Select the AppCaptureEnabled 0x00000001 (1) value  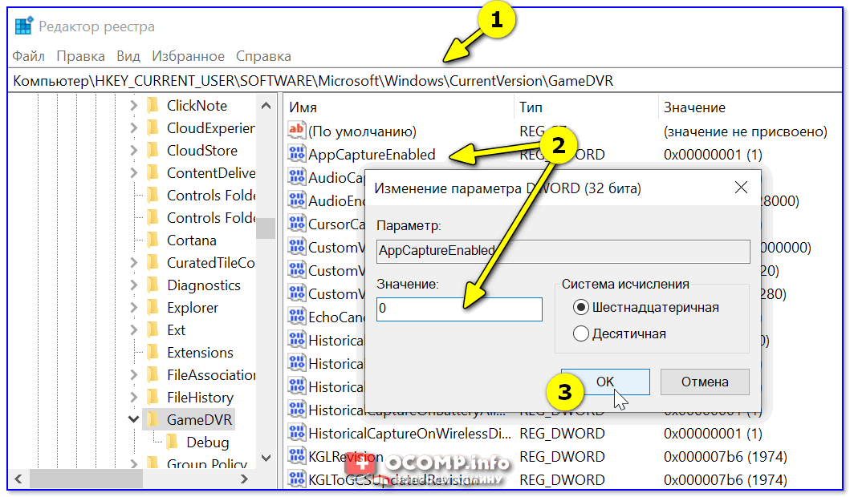[x=713, y=154]
